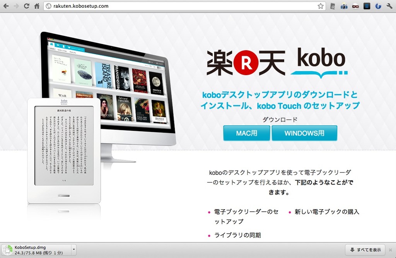396x258 pixels.
Task: Click the 電子ブックリーダーのセットアップ bullet text
Action: [246, 217]
